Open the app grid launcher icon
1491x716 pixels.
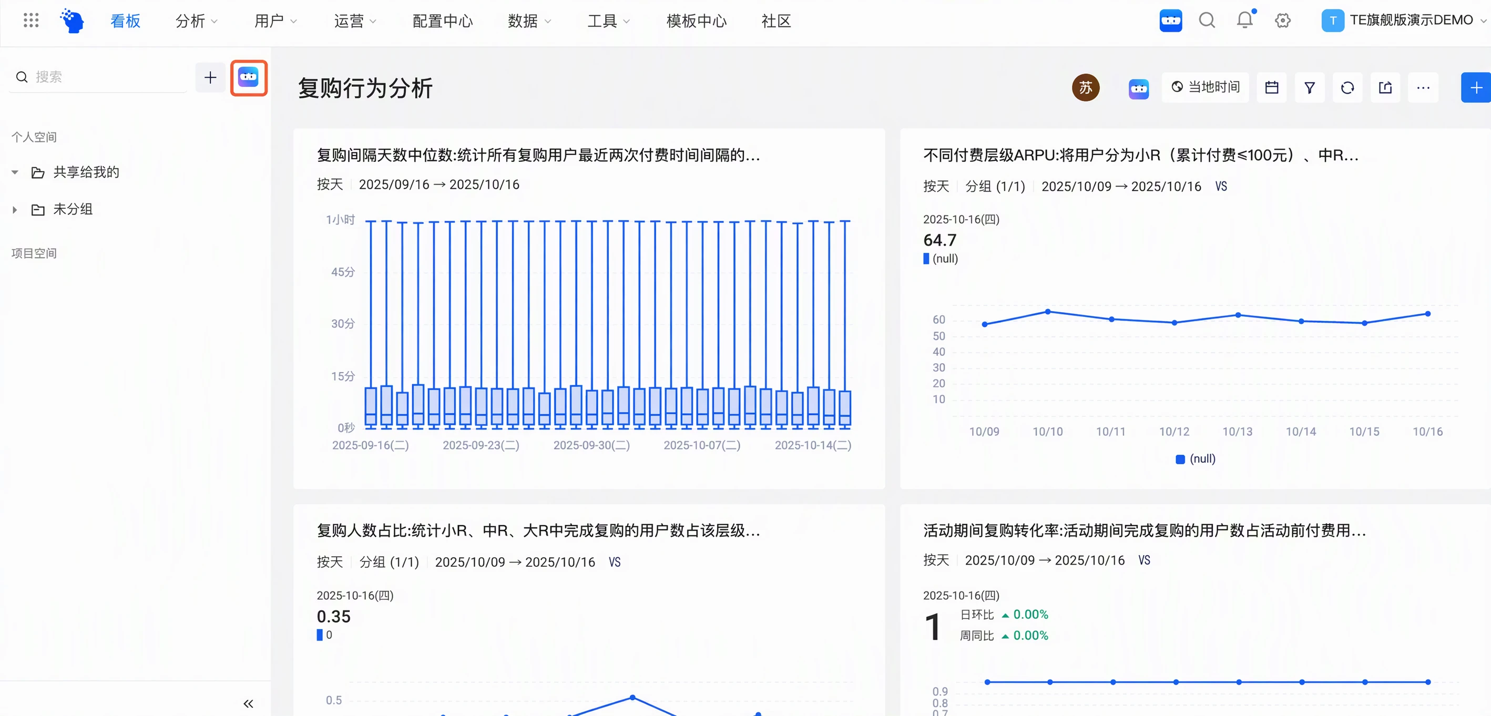(30, 21)
